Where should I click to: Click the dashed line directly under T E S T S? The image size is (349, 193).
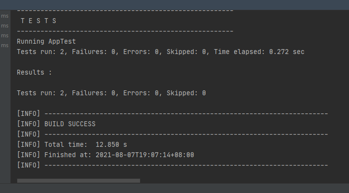click(125, 31)
